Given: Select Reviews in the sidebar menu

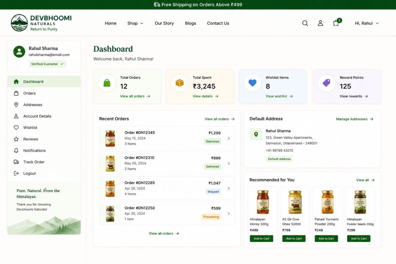Looking at the screenshot, I should click(44, 139).
